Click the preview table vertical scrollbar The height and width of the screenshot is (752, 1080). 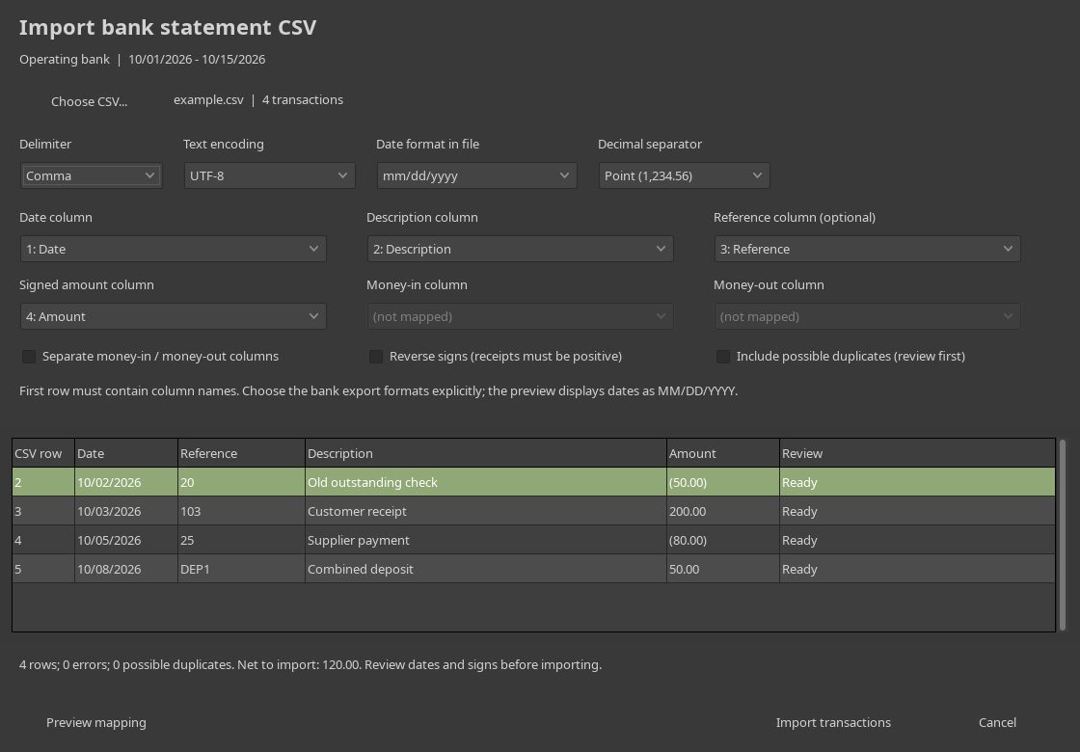tap(1062, 535)
